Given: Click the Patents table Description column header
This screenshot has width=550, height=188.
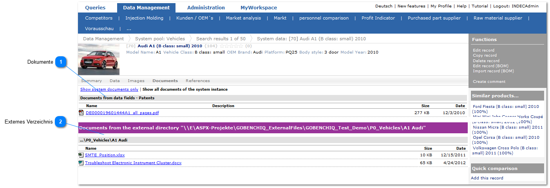Looking at the screenshot, I should (223, 106).
